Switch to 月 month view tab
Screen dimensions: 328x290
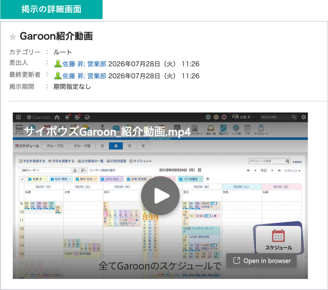point(130,146)
